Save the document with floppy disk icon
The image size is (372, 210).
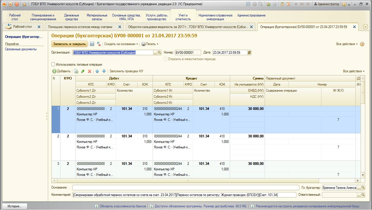pos(92,44)
